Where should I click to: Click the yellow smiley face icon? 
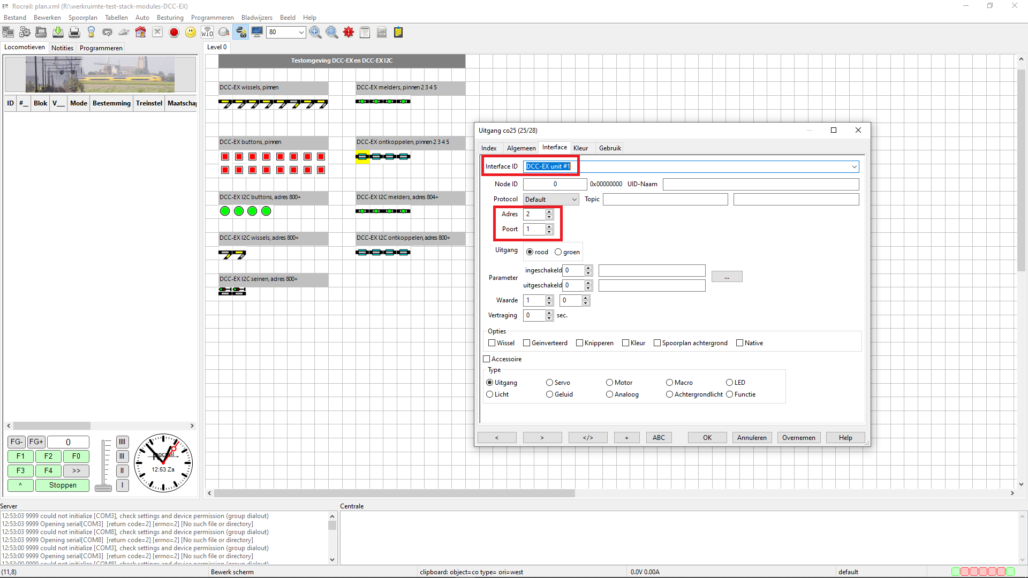191,33
